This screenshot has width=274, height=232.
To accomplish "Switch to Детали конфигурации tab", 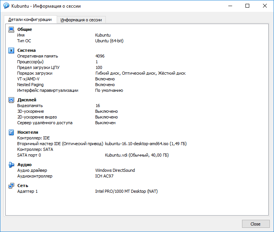I will 30,19.
